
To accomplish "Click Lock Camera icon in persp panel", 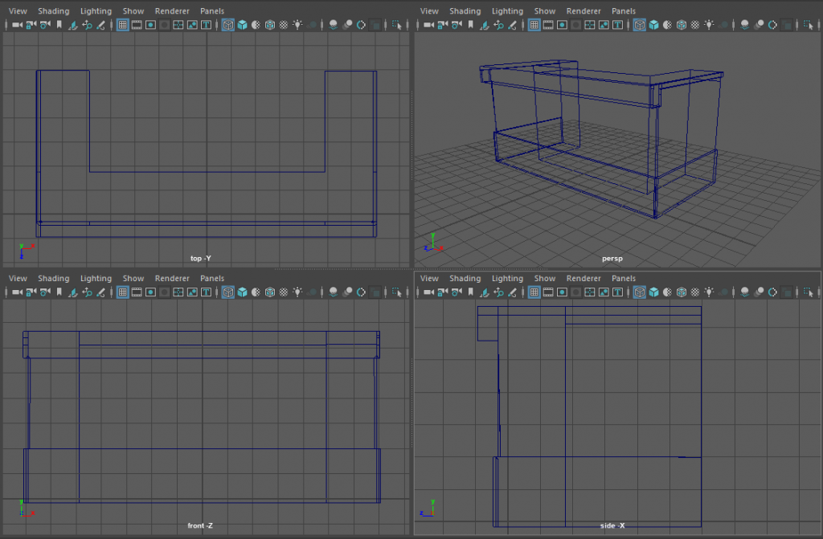I will point(441,25).
